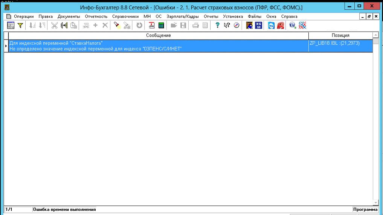Click the Сообщение column header
Image resolution: width=383 pixels, height=215 pixels.
159,35
